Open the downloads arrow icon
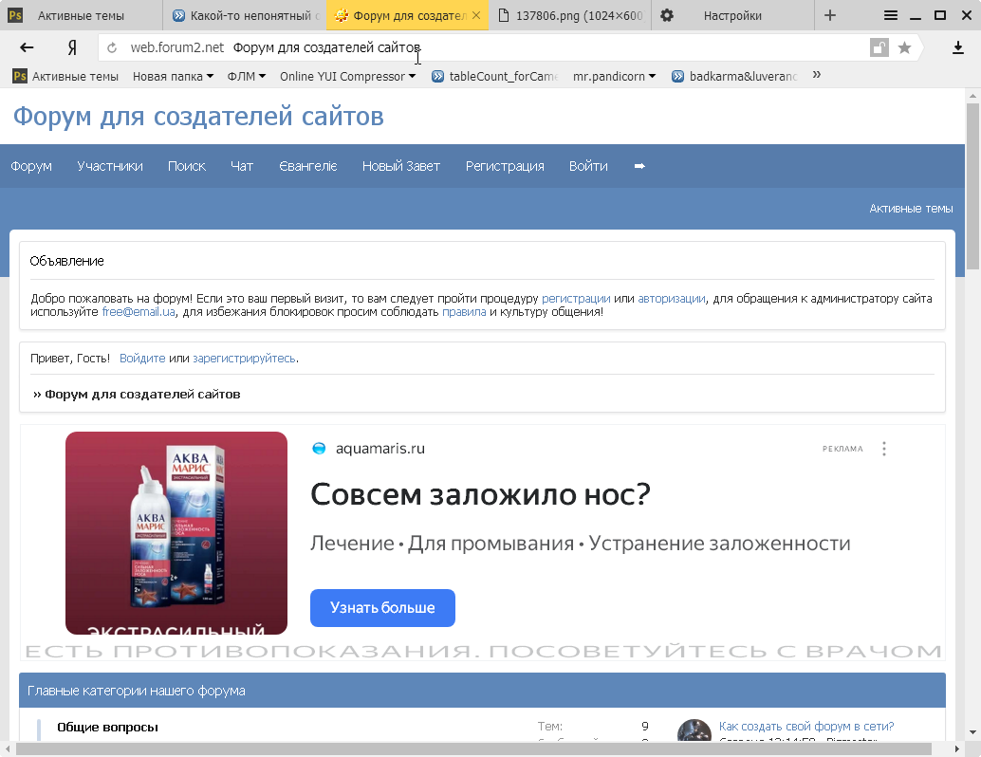The height and width of the screenshot is (757, 981). (x=958, y=47)
